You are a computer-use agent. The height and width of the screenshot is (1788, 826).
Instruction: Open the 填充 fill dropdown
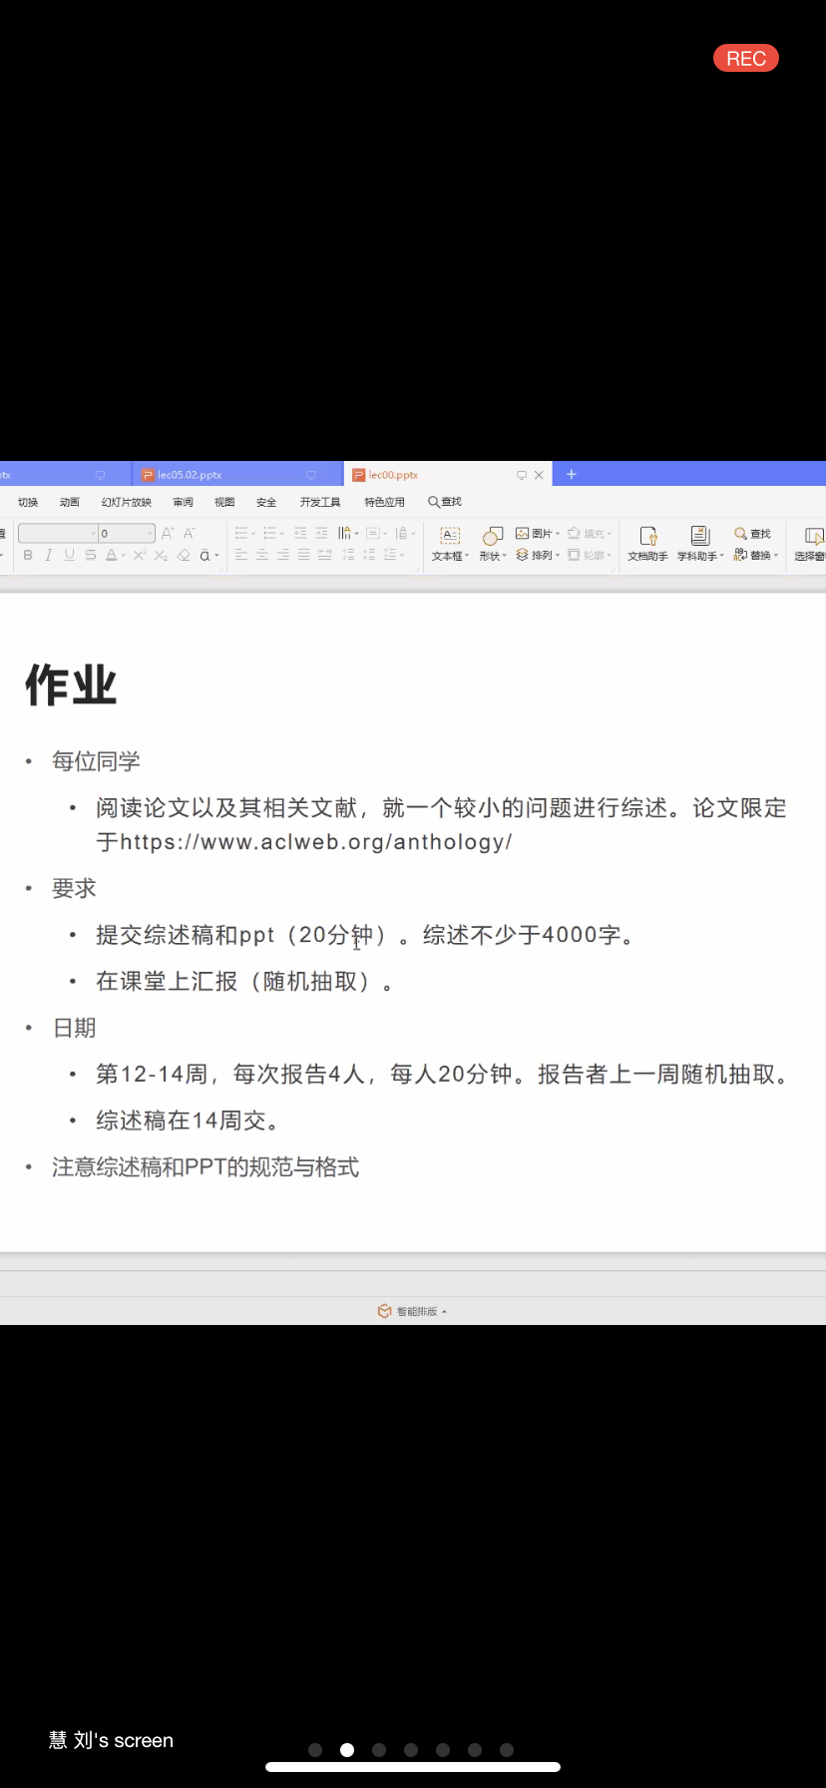pyautogui.click(x=590, y=534)
